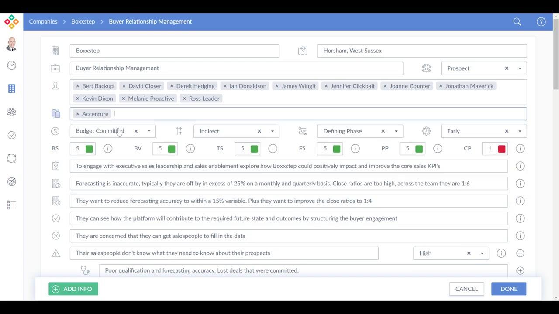Viewport: 559px width, 314px height.
Task: Remove Jennifer Clickbait from contacts
Action: (x=326, y=86)
